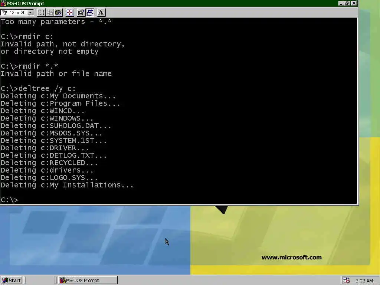380x285 pixels.
Task: Open the 12 x 20 font size dropdown
Action: tap(30, 12)
